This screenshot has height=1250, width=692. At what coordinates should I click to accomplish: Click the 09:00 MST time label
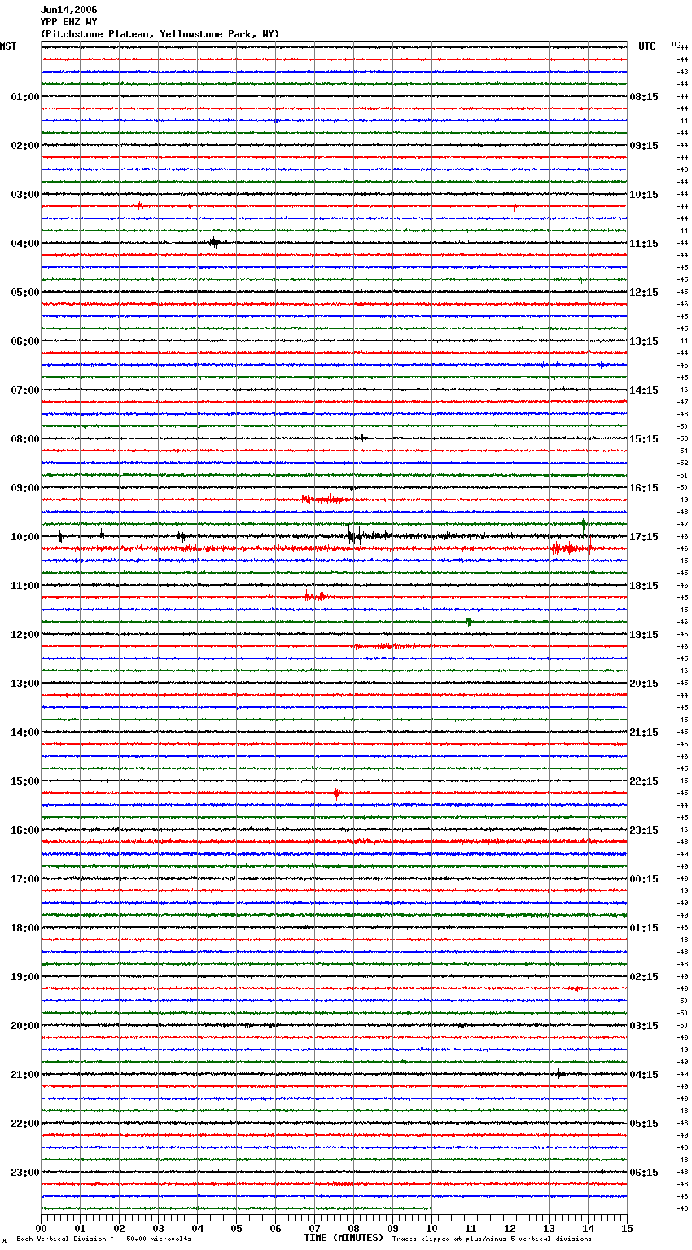click(25, 488)
